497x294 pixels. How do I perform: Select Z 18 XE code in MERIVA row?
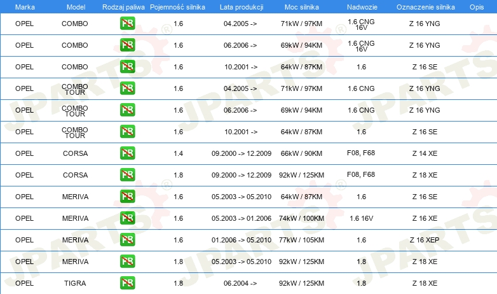pyautogui.click(x=425, y=262)
